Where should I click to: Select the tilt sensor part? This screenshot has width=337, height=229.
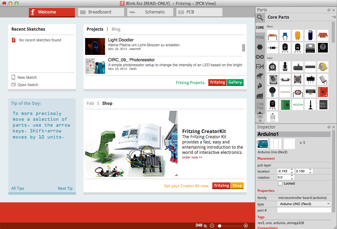click(323, 79)
